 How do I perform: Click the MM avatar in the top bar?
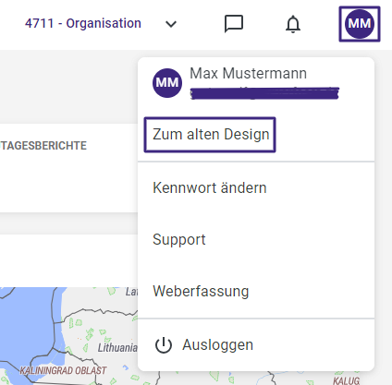[360, 24]
